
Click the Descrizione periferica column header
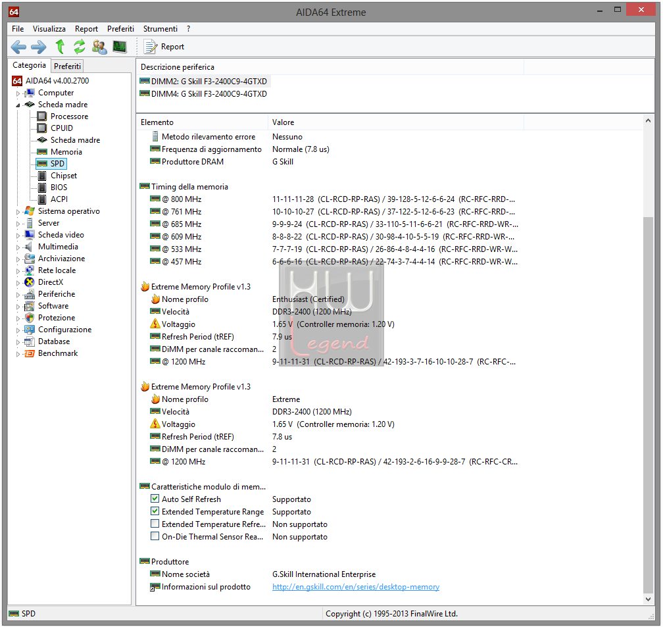pos(330,67)
